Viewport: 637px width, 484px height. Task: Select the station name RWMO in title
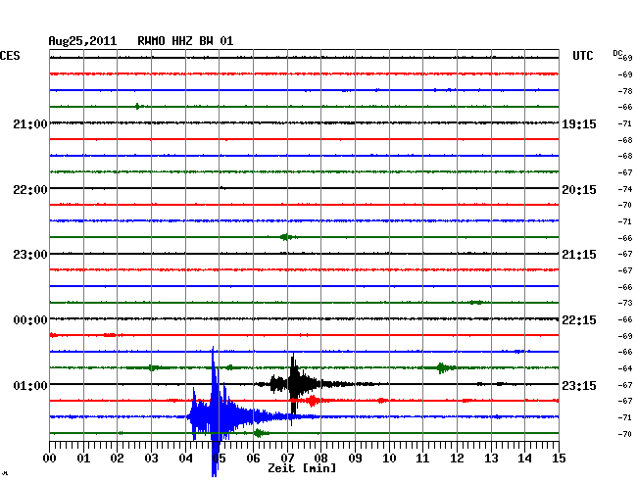[151, 41]
